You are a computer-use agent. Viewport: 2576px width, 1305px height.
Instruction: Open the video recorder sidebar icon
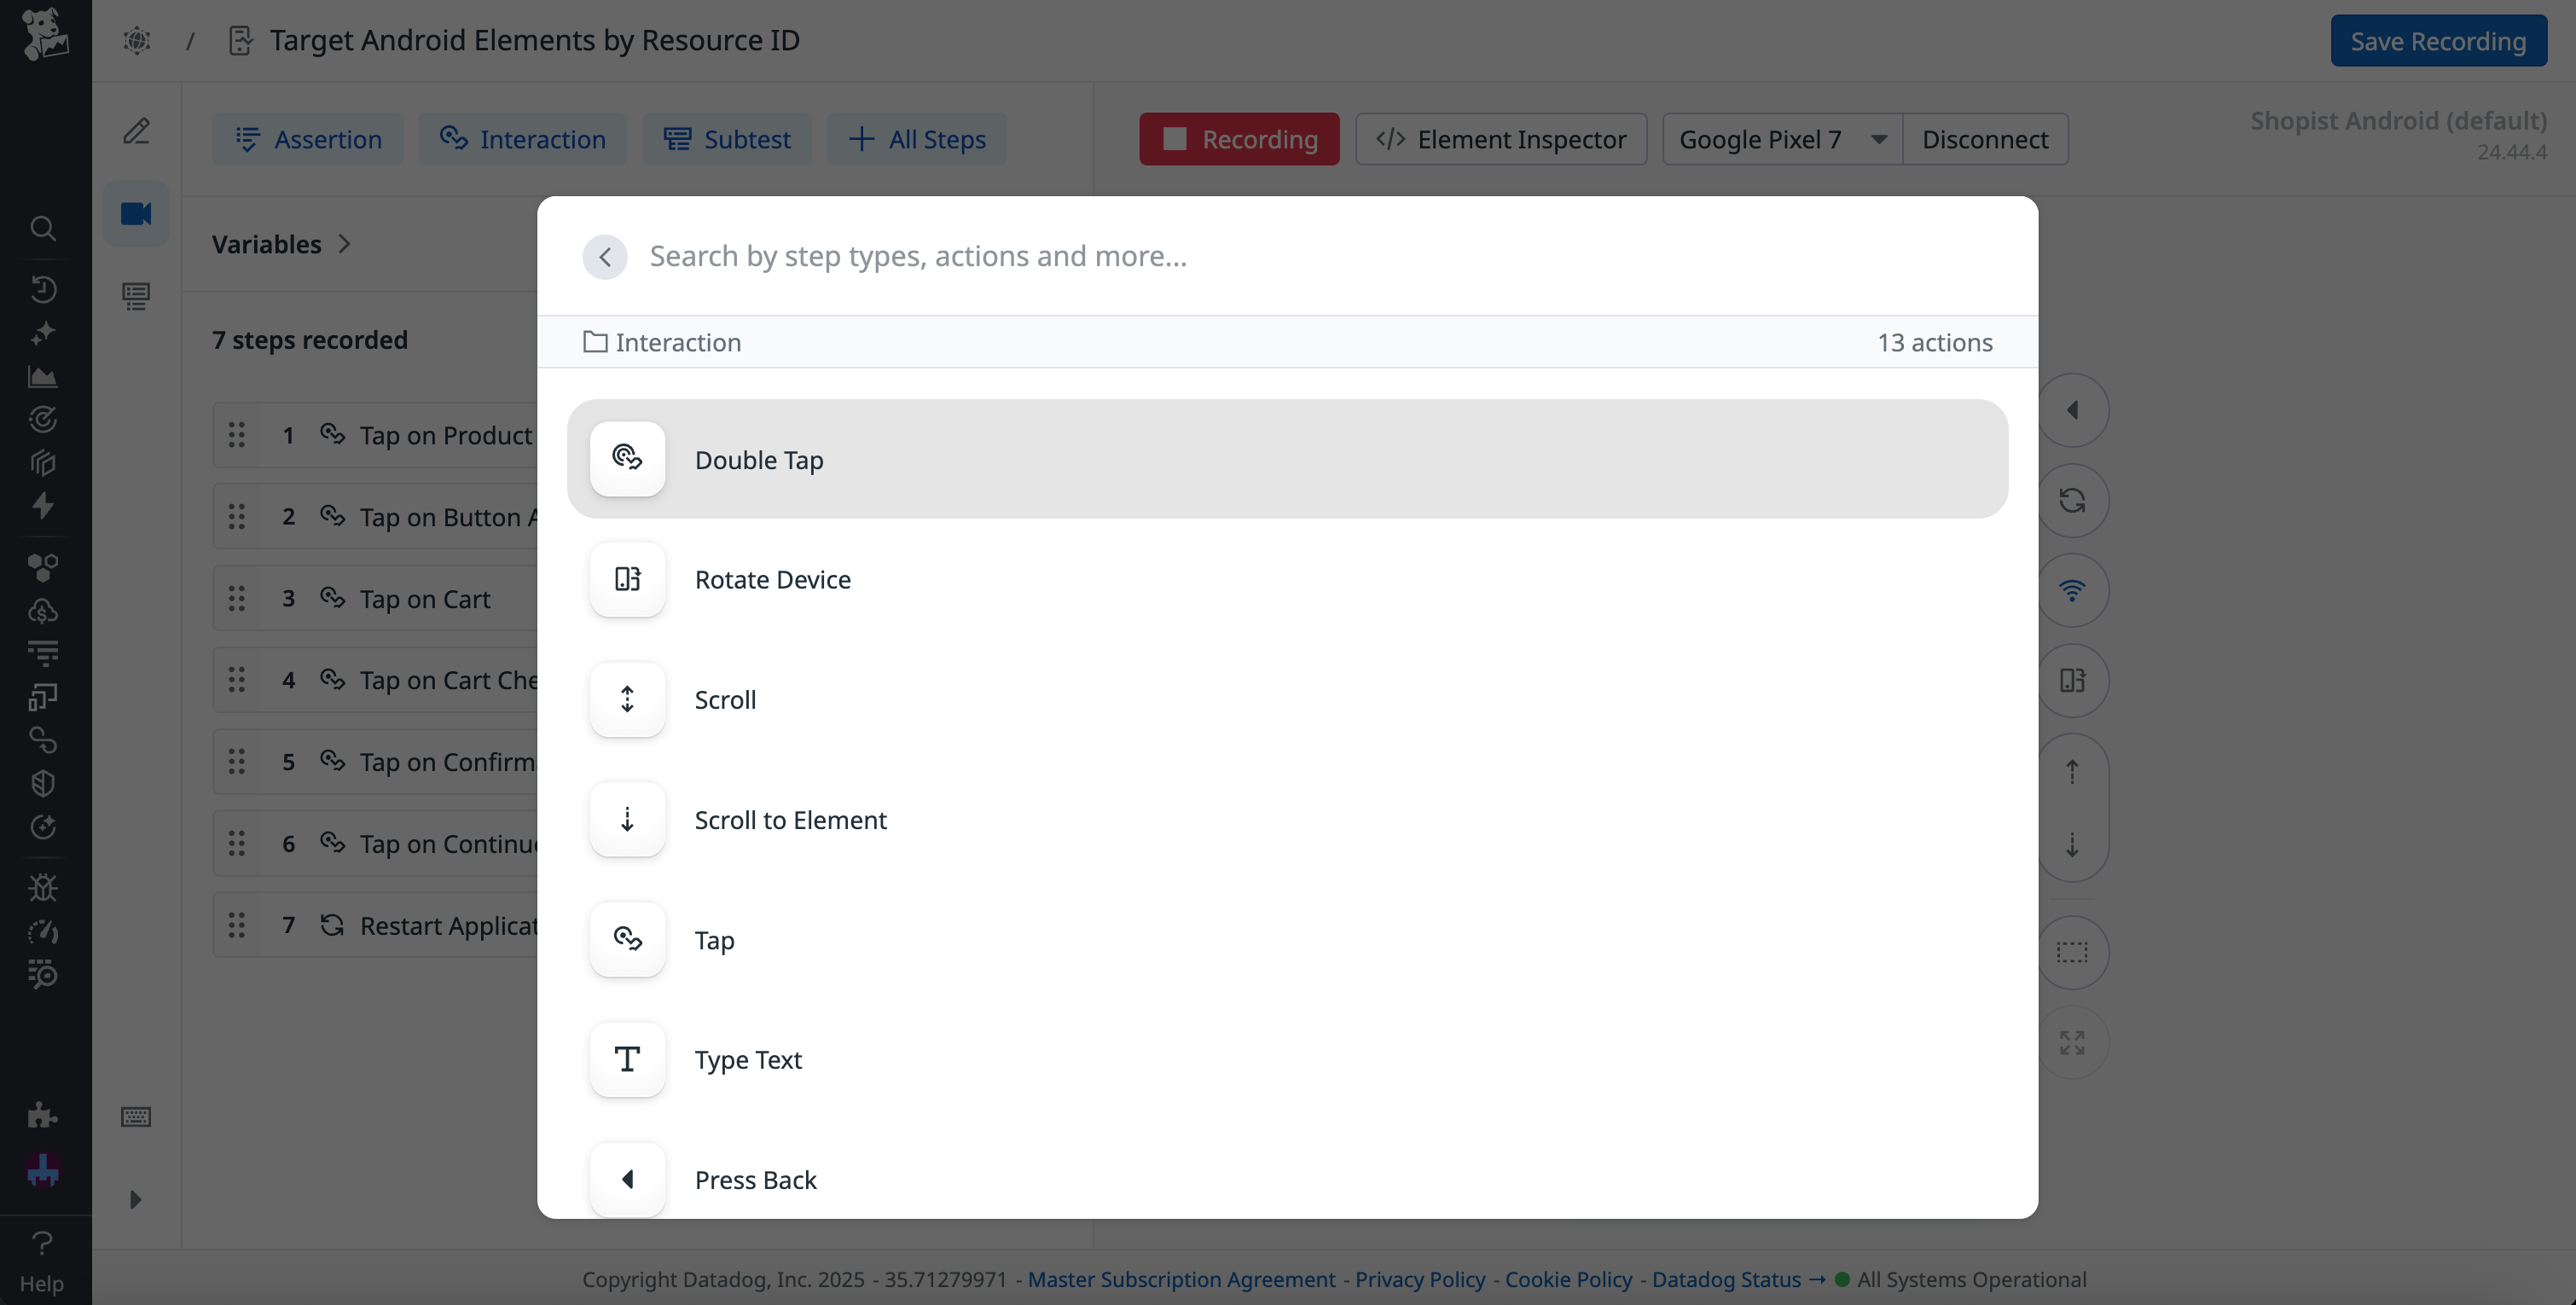[x=136, y=214]
